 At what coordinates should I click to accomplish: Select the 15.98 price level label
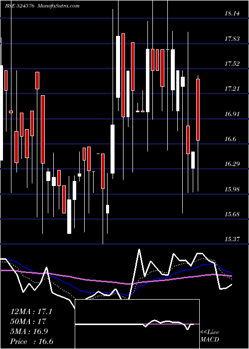(x=232, y=189)
